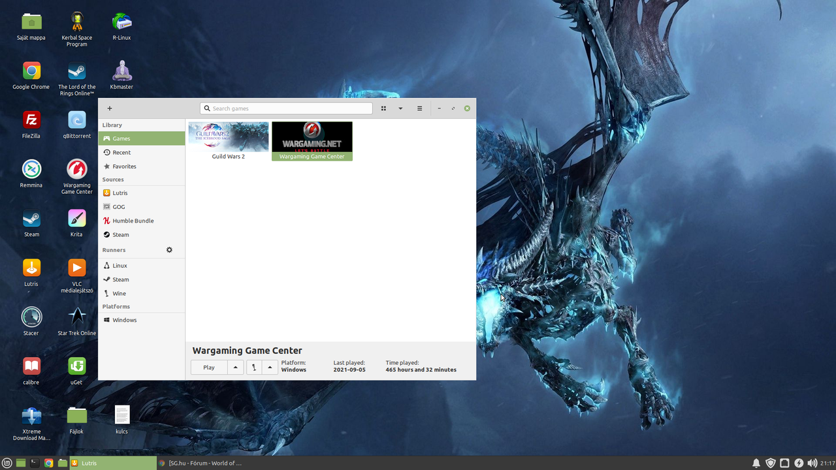Select the GOG source
The height and width of the screenshot is (470, 836).
click(142, 207)
